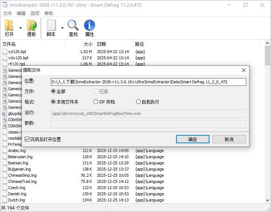Viewport: 271px width, 212px height.
Task: Click the 脚本 (Script) toolbar icon
Action: (x=51, y=25)
